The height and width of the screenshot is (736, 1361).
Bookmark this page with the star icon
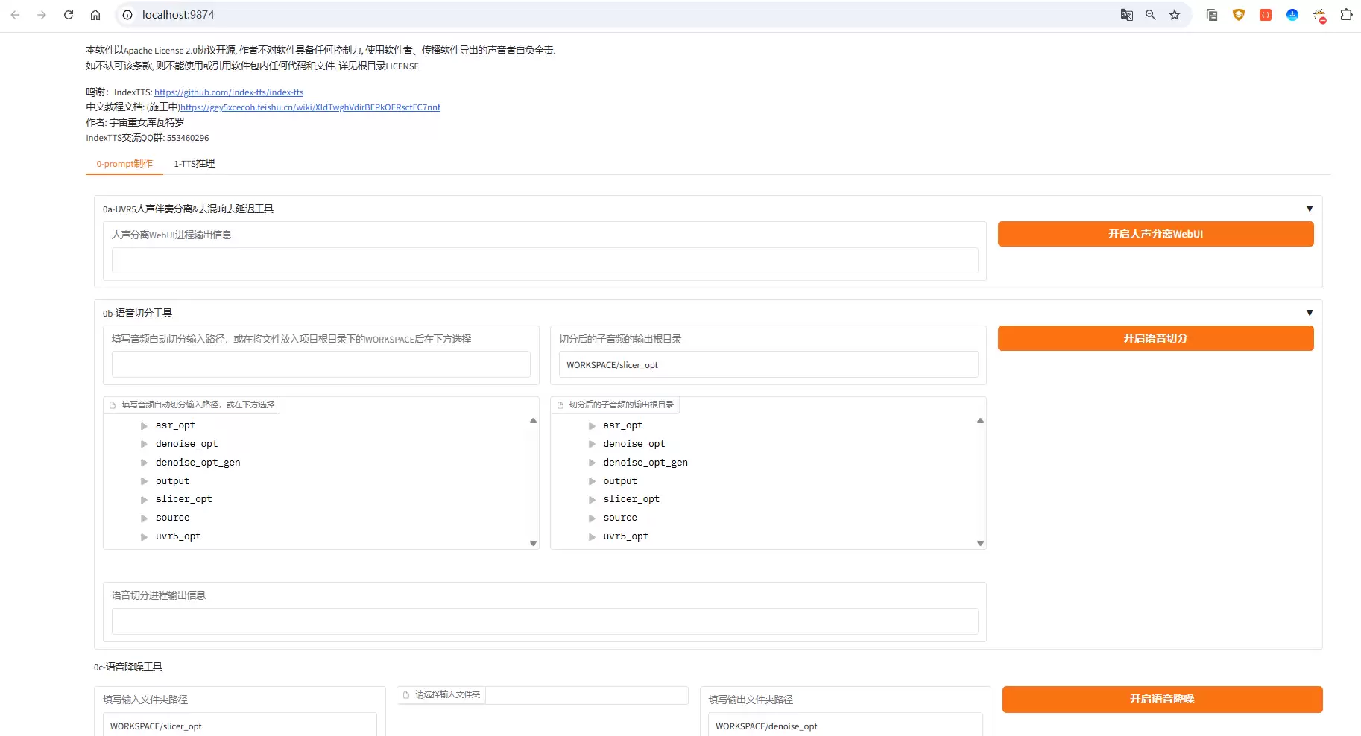pyautogui.click(x=1175, y=15)
